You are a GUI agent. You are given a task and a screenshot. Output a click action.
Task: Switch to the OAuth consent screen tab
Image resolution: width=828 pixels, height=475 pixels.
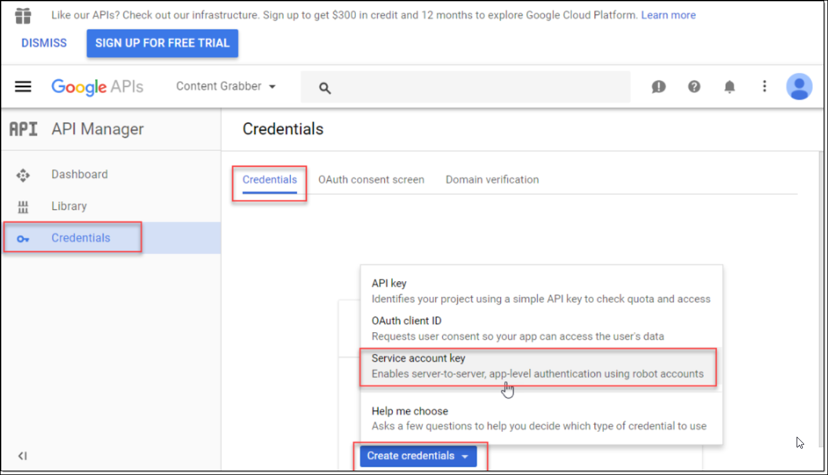point(371,180)
